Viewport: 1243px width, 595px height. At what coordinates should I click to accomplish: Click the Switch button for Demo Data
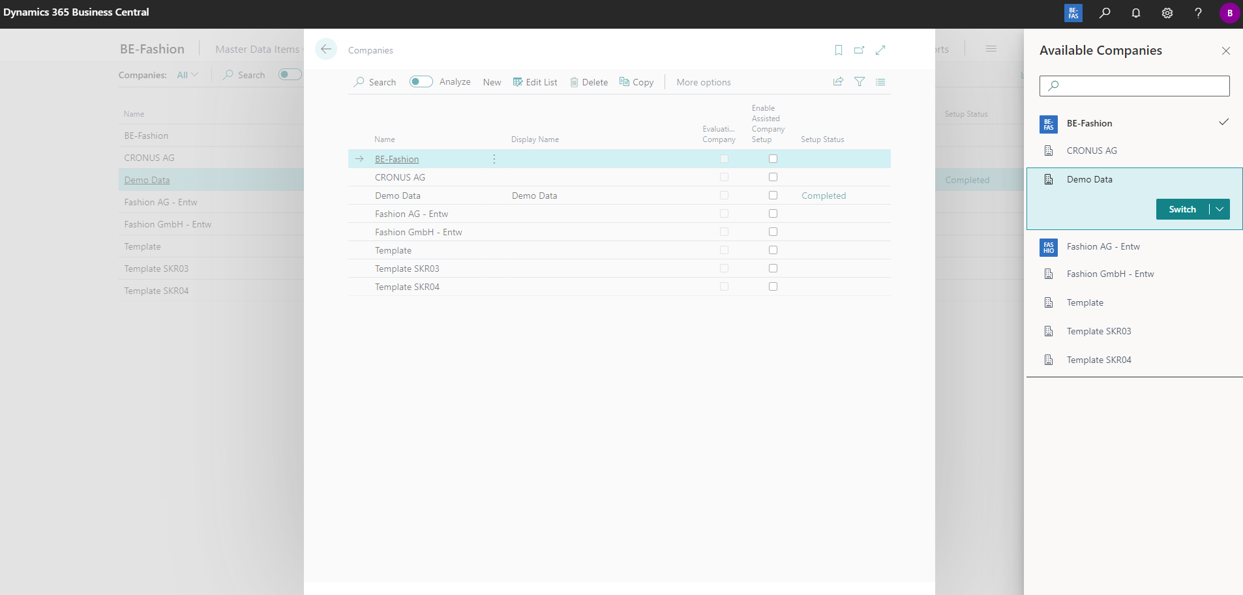[x=1182, y=209]
